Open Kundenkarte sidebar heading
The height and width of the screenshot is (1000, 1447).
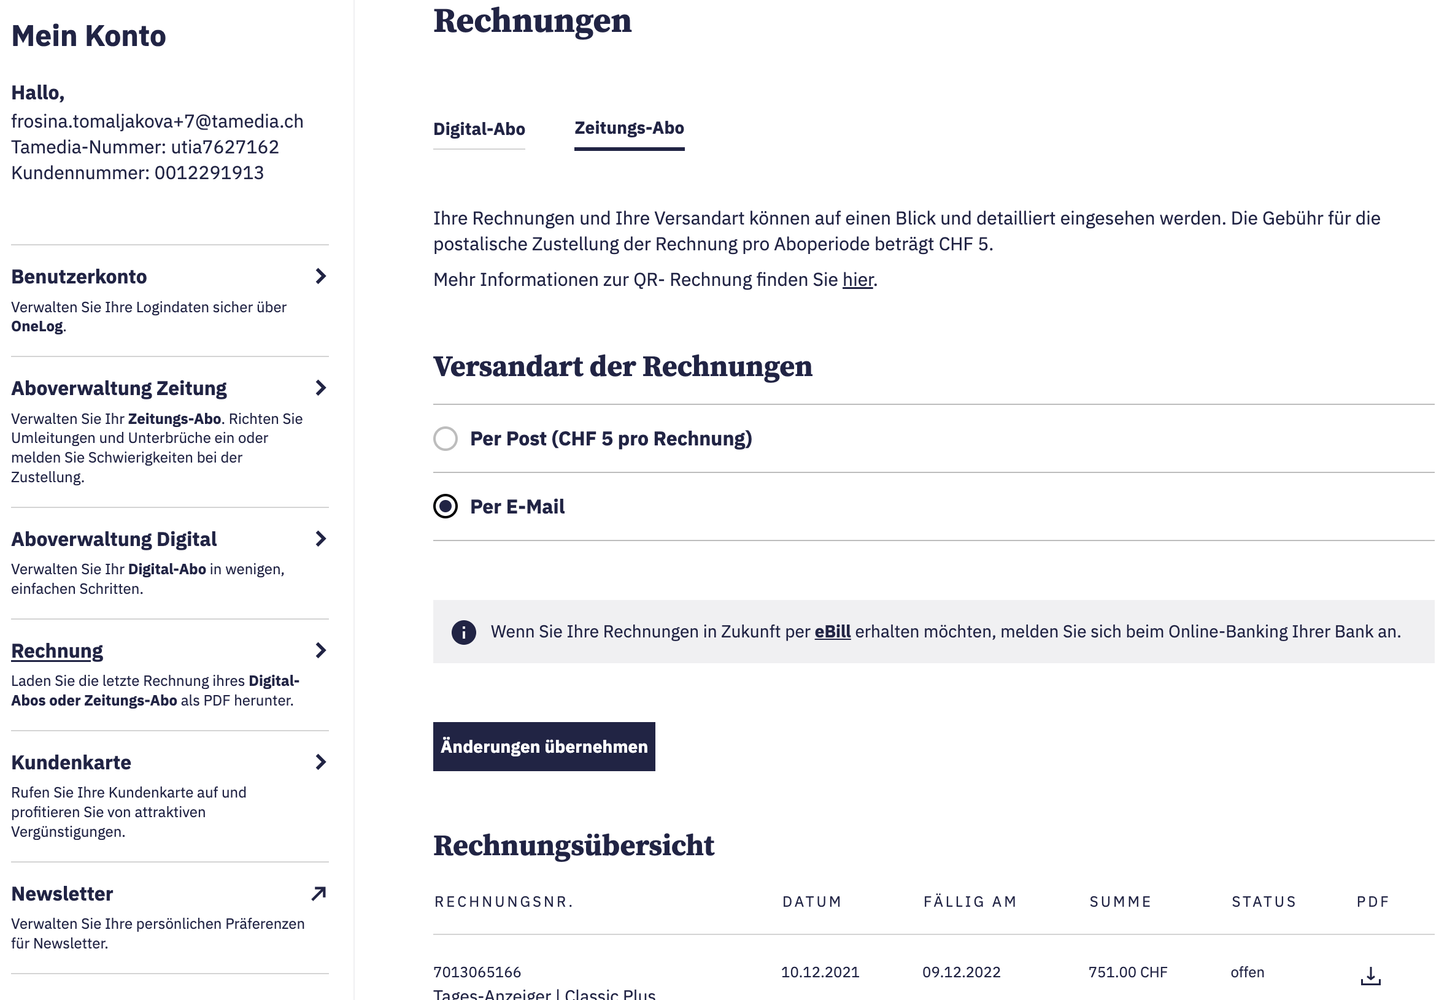pos(71,763)
